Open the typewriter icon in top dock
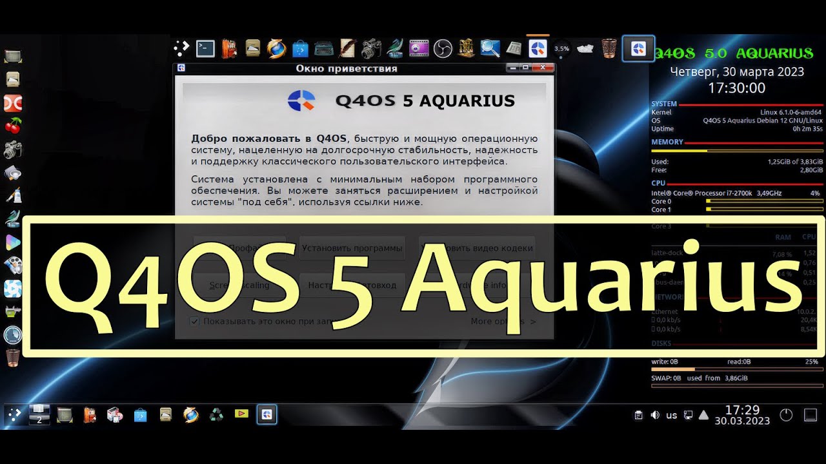Image resolution: width=826 pixels, height=464 pixels. coord(324,48)
